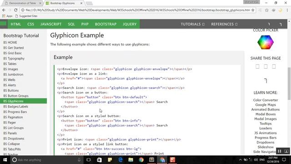Image resolution: width=291 pixels, height=164 pixels.
Task: Open the JS Animations link
Action: [x=266, y=133]
